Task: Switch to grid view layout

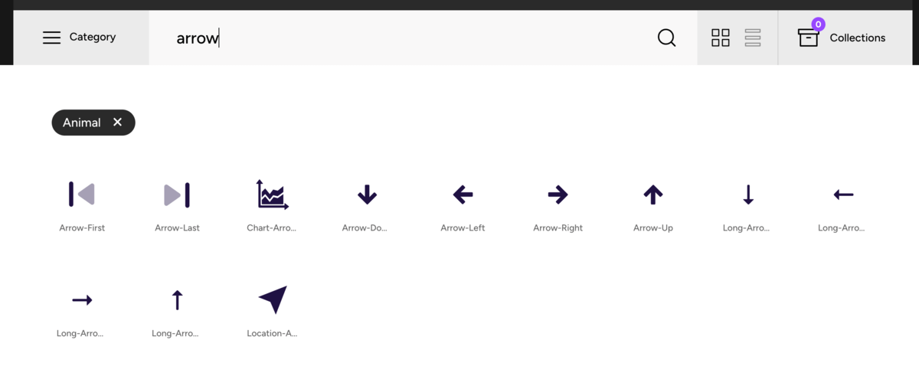Action: coord(721,38)
